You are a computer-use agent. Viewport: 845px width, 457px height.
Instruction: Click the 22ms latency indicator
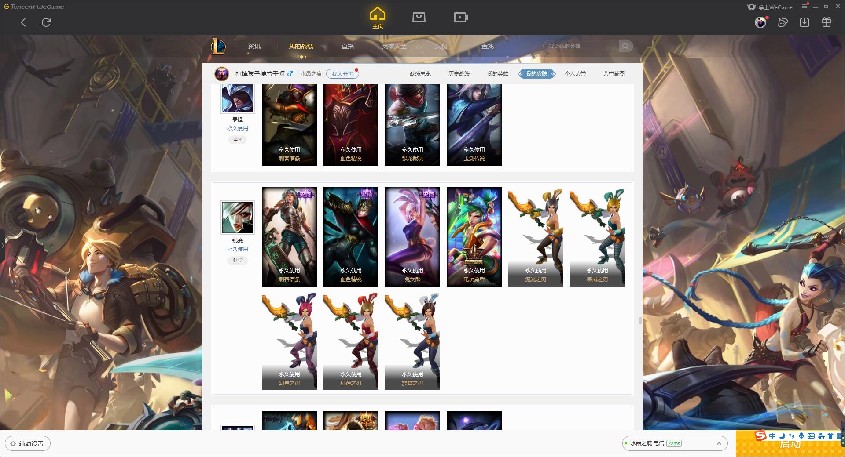point(674,443)
